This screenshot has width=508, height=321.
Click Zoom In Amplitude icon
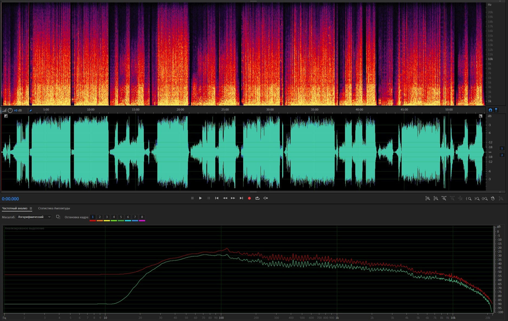coord(428,198)
